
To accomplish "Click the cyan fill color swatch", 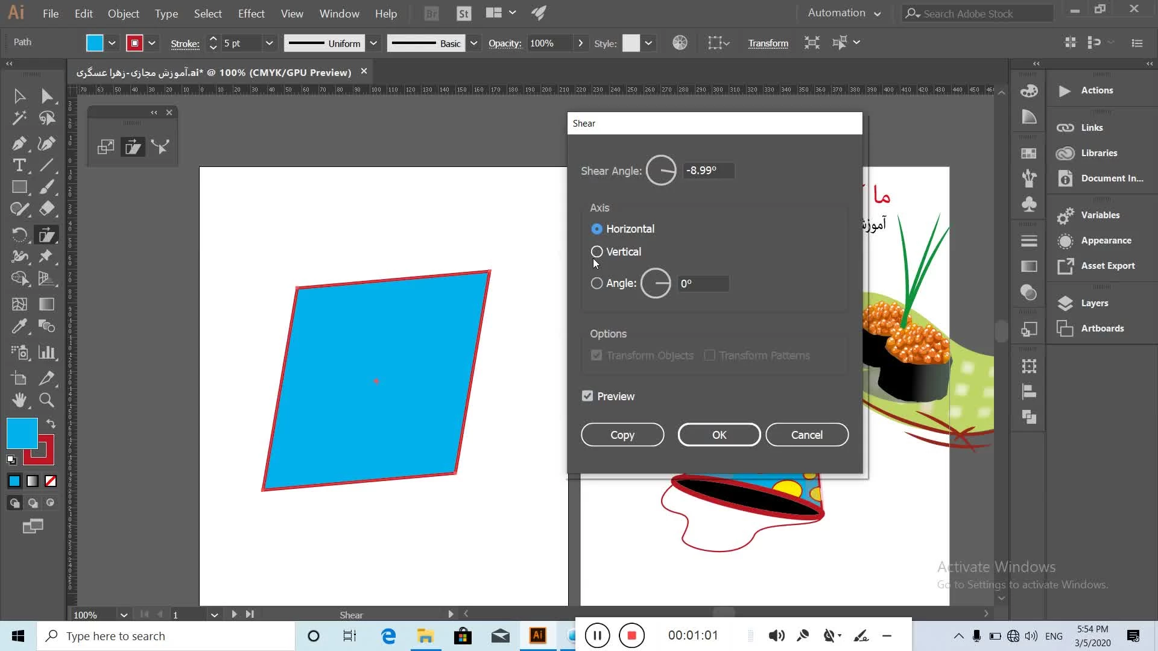I will coord(22,433).
